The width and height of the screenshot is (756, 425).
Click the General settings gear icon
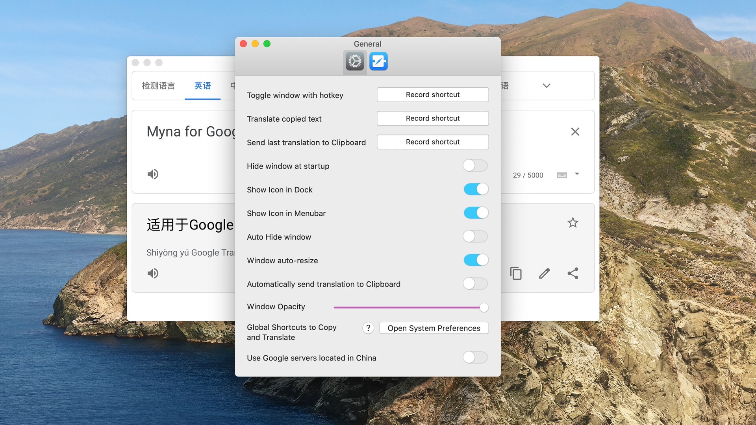coord(355,61)
